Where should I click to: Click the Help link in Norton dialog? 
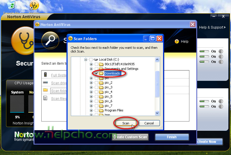tap(184, 42)
